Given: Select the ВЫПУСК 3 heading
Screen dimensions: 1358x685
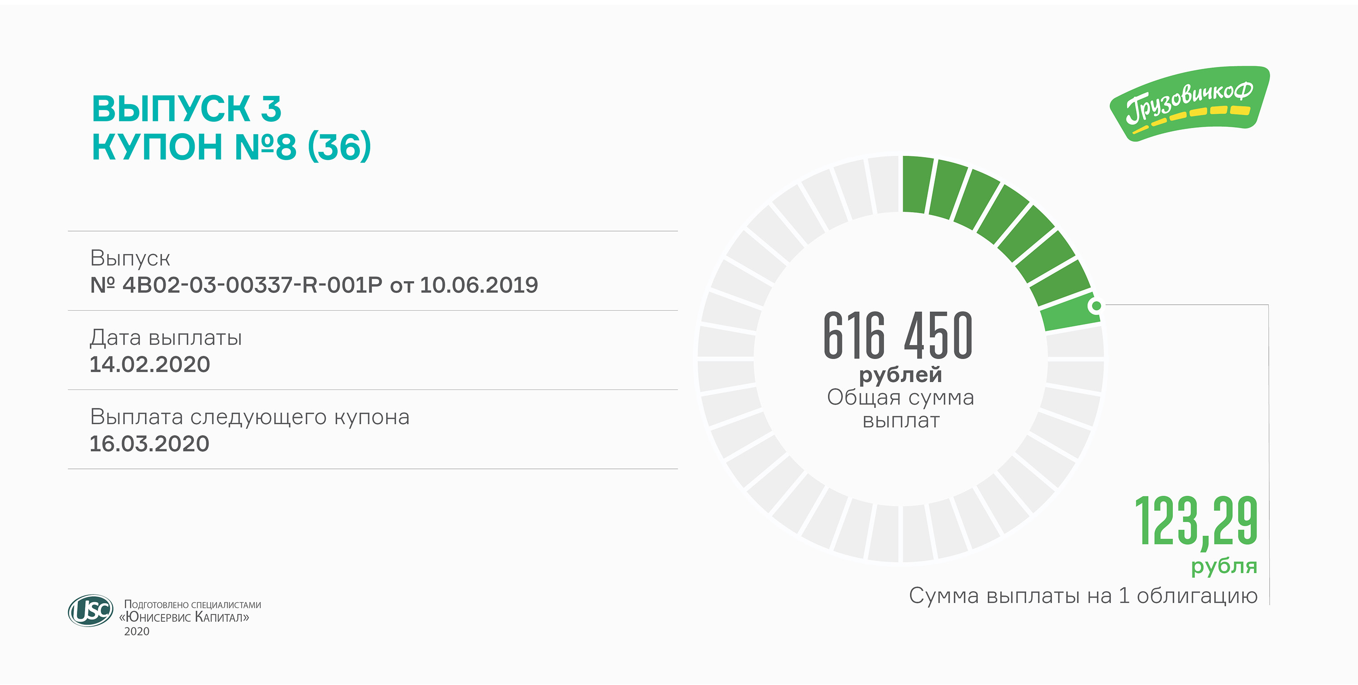Looking at the screenshot, I should tap(186, 109).
